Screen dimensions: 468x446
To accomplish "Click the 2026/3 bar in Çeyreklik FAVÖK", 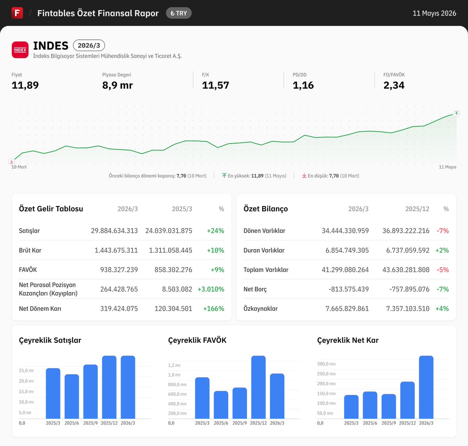I will click(277, 396).
